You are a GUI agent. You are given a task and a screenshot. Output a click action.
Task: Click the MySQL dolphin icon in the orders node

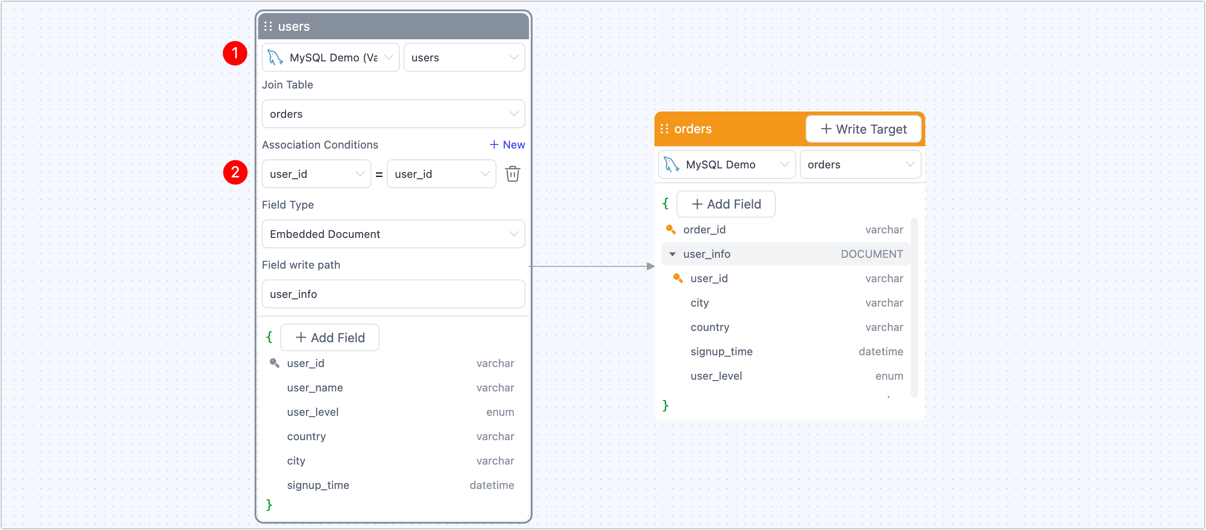click(671, 164)
